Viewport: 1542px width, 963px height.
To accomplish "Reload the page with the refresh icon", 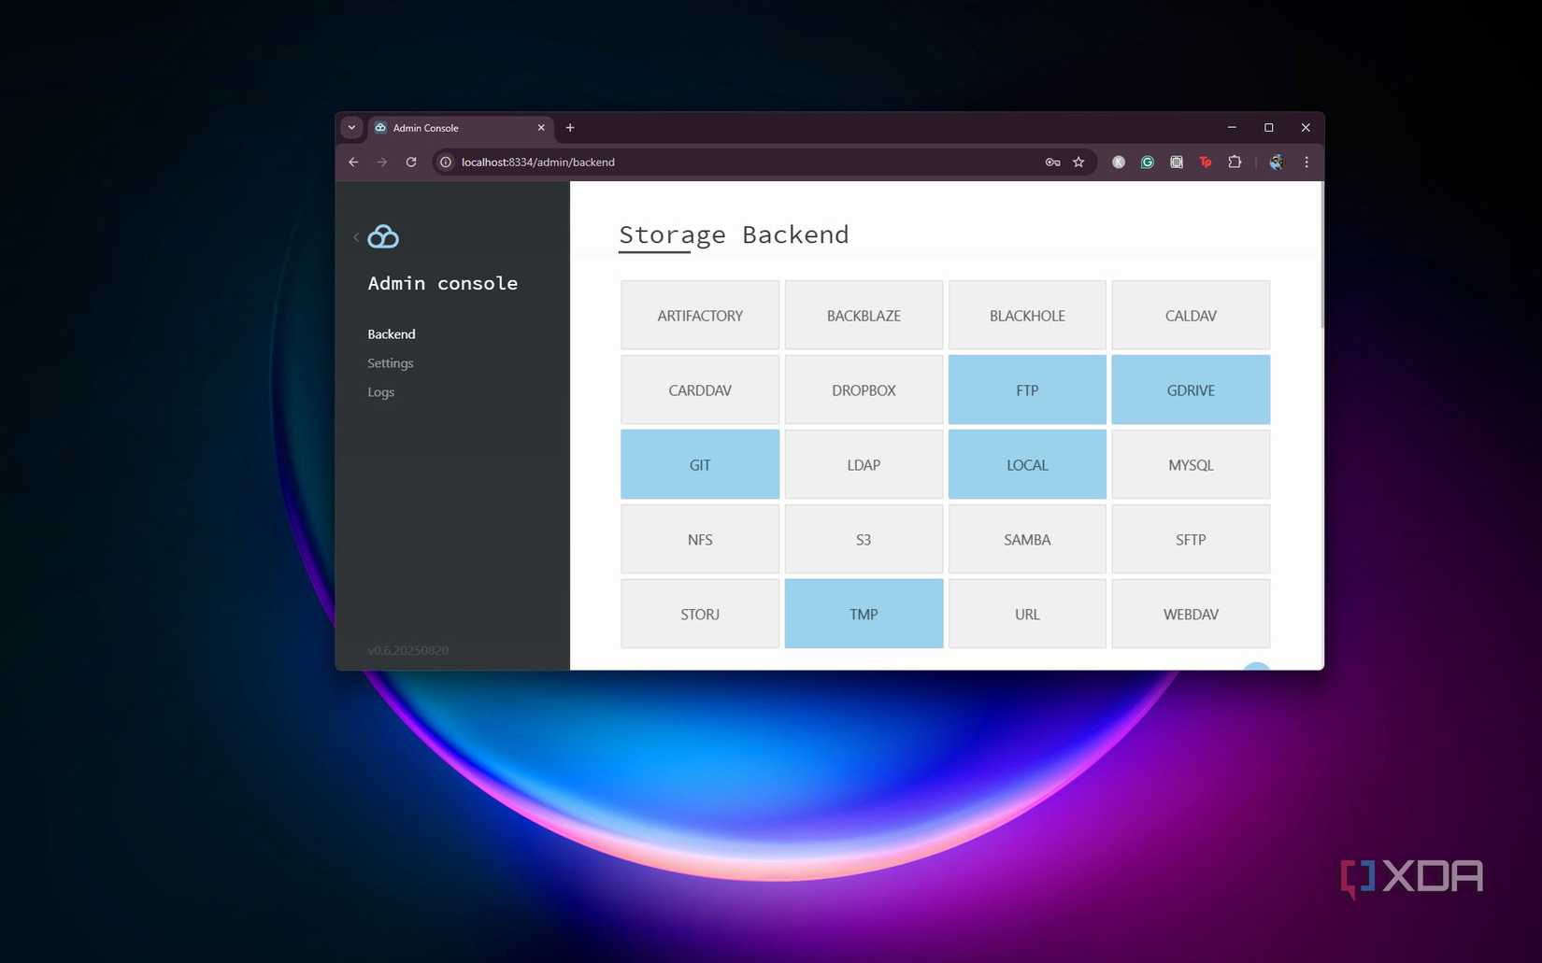I will point(411,162).
